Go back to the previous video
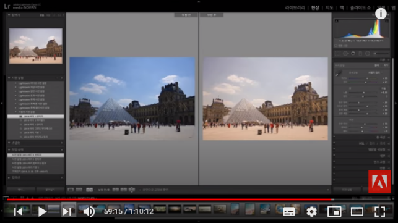This screenshot has height=223, width=398. point(19,211)
